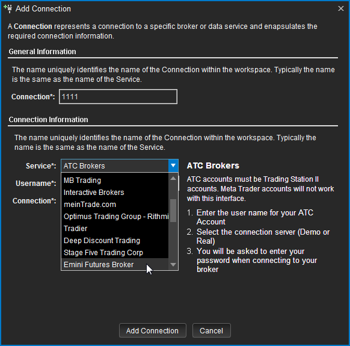This screenshot has width=350, height=346.
Task: Click the ATC Brokers service combo box
Action: tap(120, 165)
